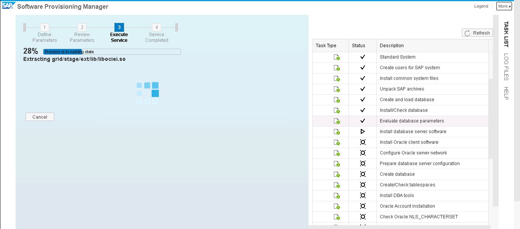520x229 pixels.
Task: Select 'Create users for SAP system' row
Action: pos(400,68)
